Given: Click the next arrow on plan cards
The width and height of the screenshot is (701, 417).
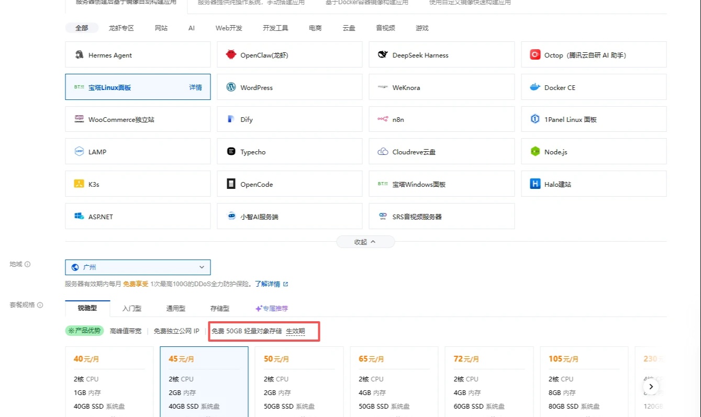Looking at the screenshot, I should [x=651, y=387].
